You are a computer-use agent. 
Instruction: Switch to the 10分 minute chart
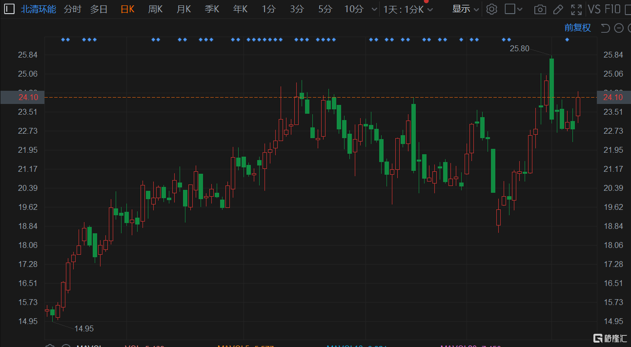click(x=354, y=9)
